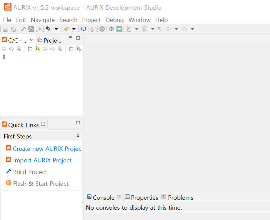Click the green speech bubble feedback icon

click(x=119, y=29)
